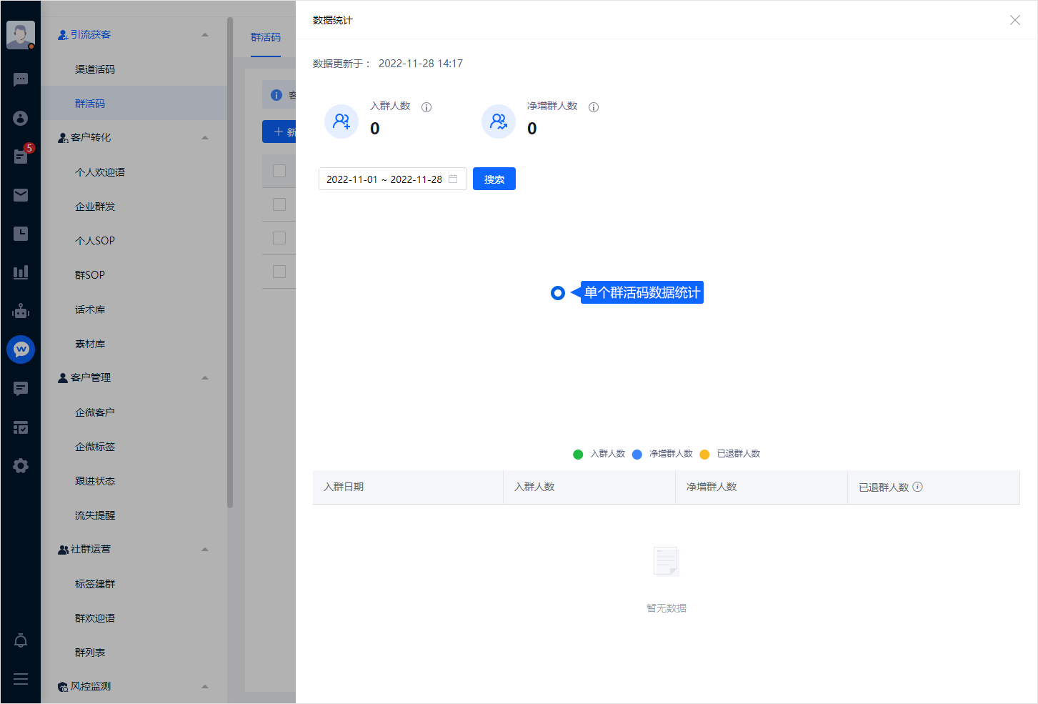The image size is (1038, 704).
Task: Toggle green 入群人数 legend swatch
Action: pyautogui.click(x=578, y=454)
